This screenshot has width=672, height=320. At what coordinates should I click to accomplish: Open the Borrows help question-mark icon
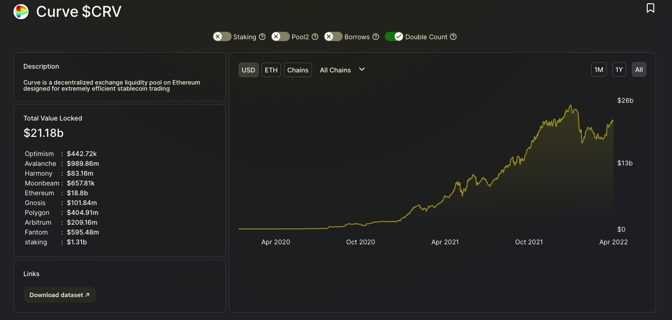(376, 36)
